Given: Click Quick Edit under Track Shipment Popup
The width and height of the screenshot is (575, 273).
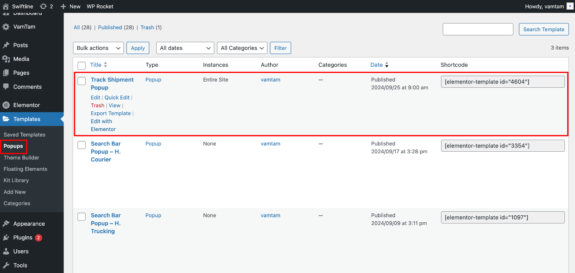Looking at the screenshot, I should pyautogui.click(x=117, y=97).
